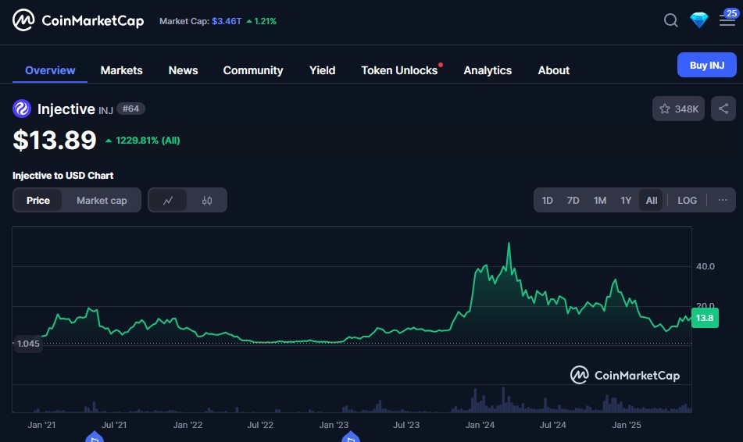Click the share icon button

tap(723, 109)
